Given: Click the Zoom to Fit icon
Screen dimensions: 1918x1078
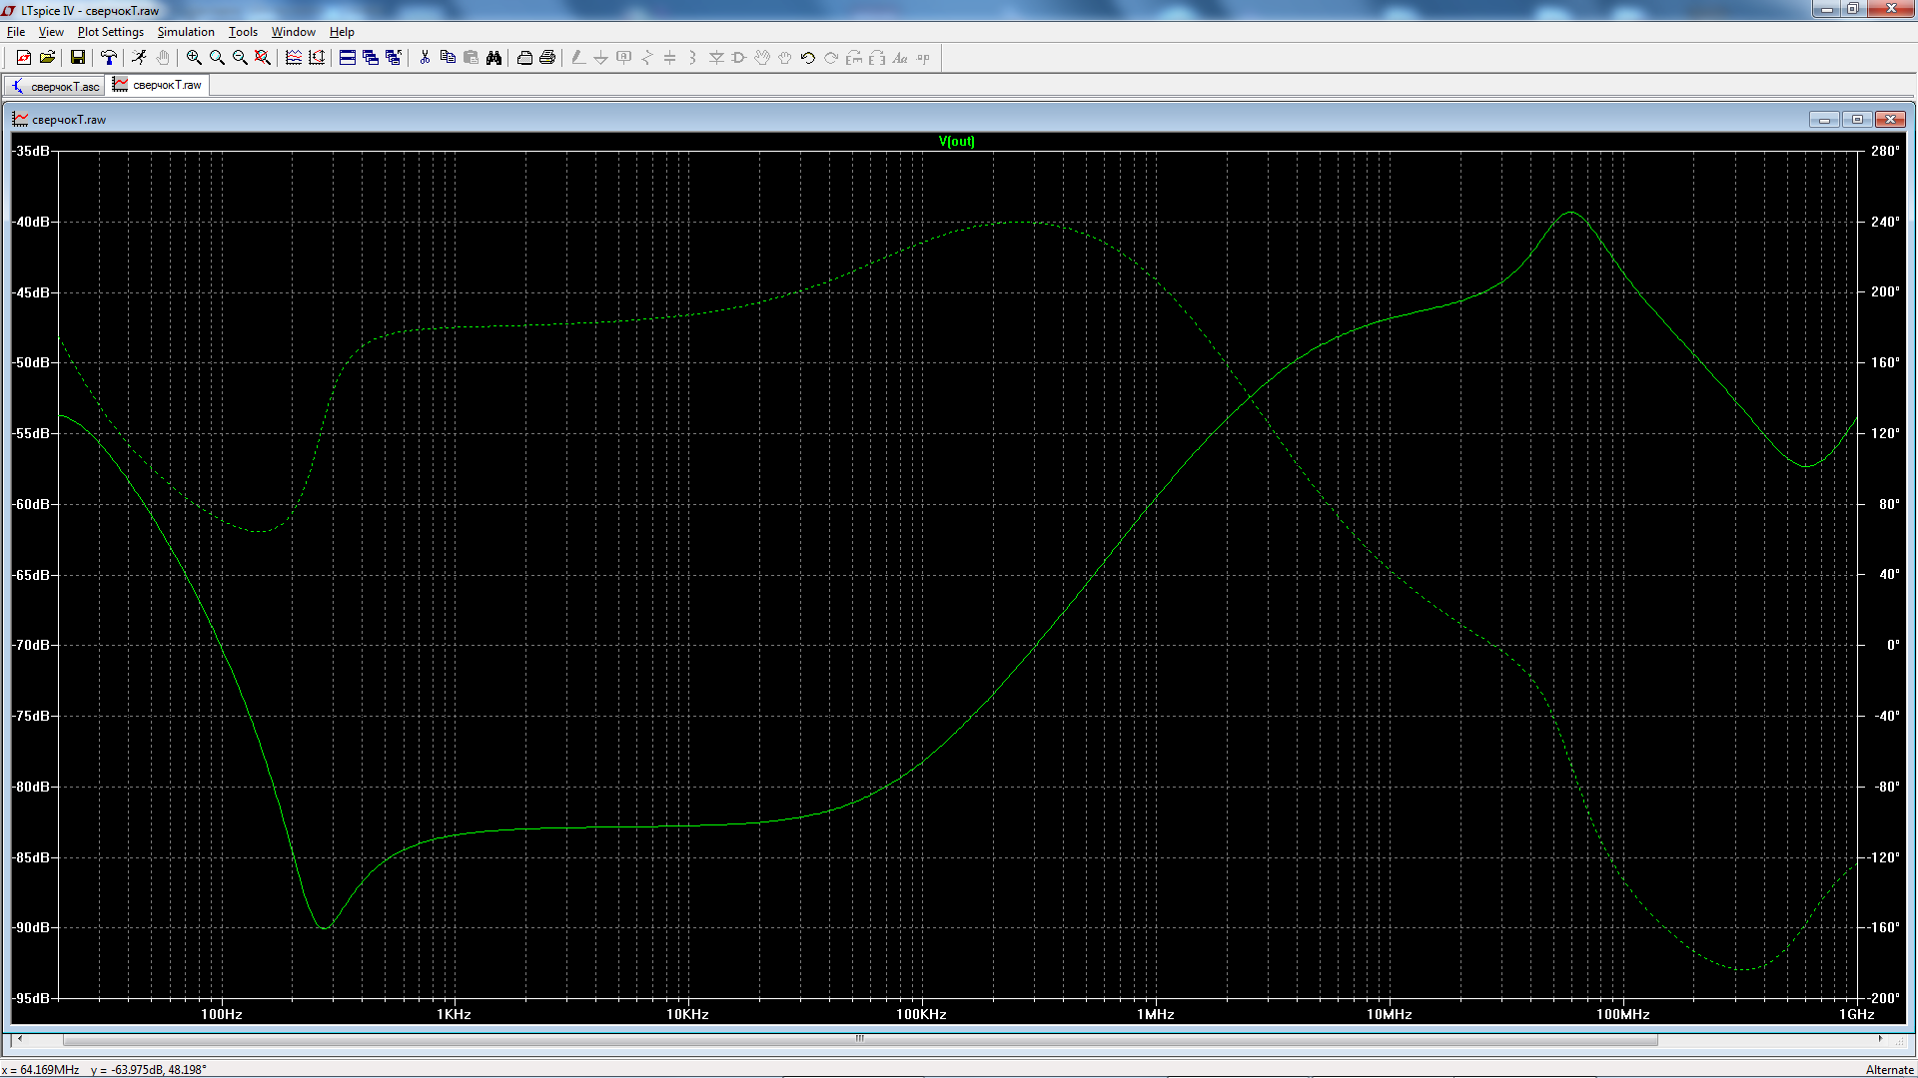Looking at the screenshot, I should tap(263, 58).
